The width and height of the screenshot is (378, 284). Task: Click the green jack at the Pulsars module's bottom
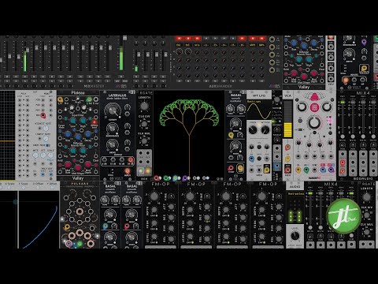pos(80,244)
